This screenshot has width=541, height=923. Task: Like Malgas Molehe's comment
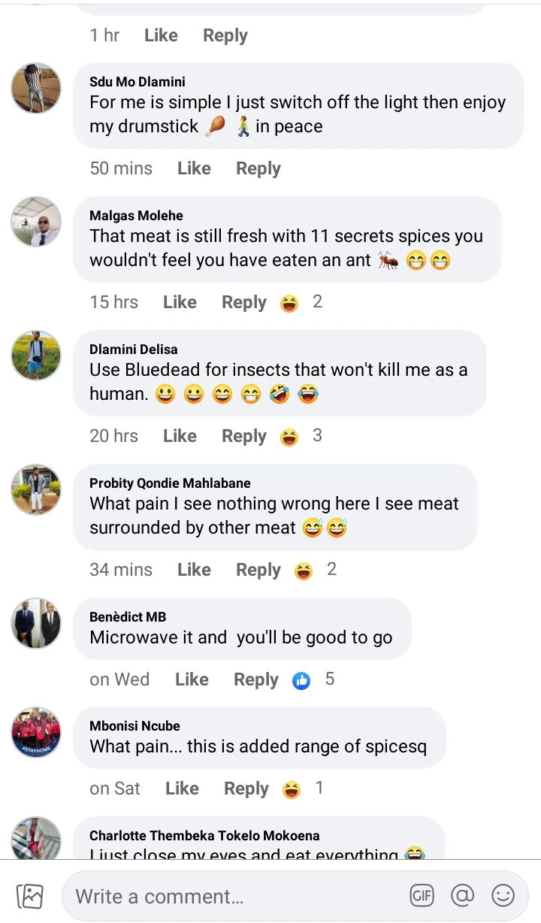point(180,302)
